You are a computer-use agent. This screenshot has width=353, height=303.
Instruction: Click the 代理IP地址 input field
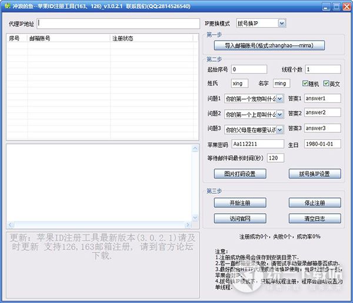pos(118,23)
